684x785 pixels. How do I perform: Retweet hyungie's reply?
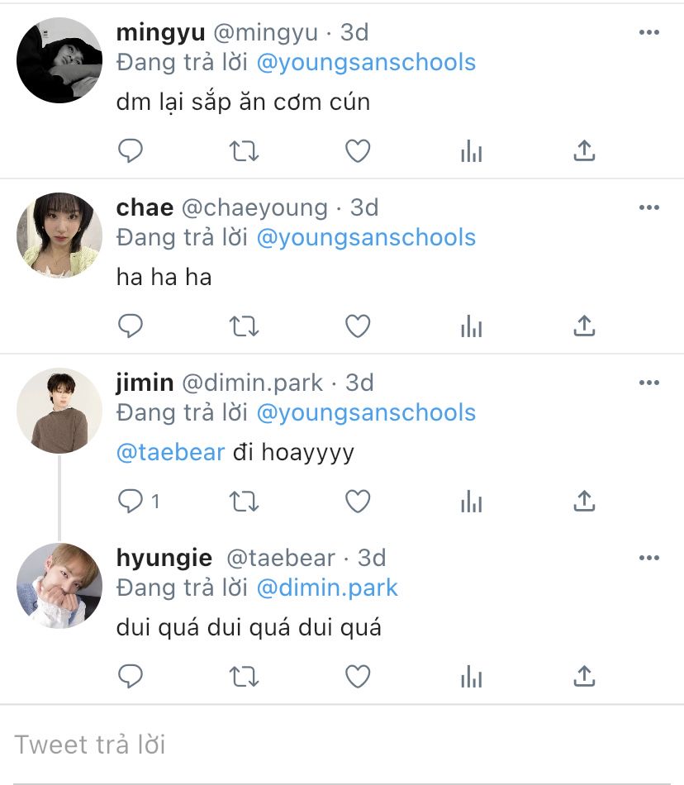[x=244, y=677]
